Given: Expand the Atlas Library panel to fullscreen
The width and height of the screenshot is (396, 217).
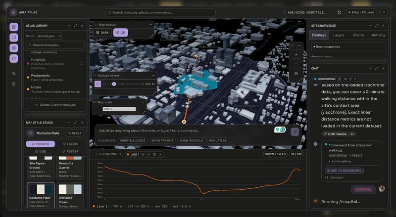Looking at the screenshot, I should tap(76, 26).
